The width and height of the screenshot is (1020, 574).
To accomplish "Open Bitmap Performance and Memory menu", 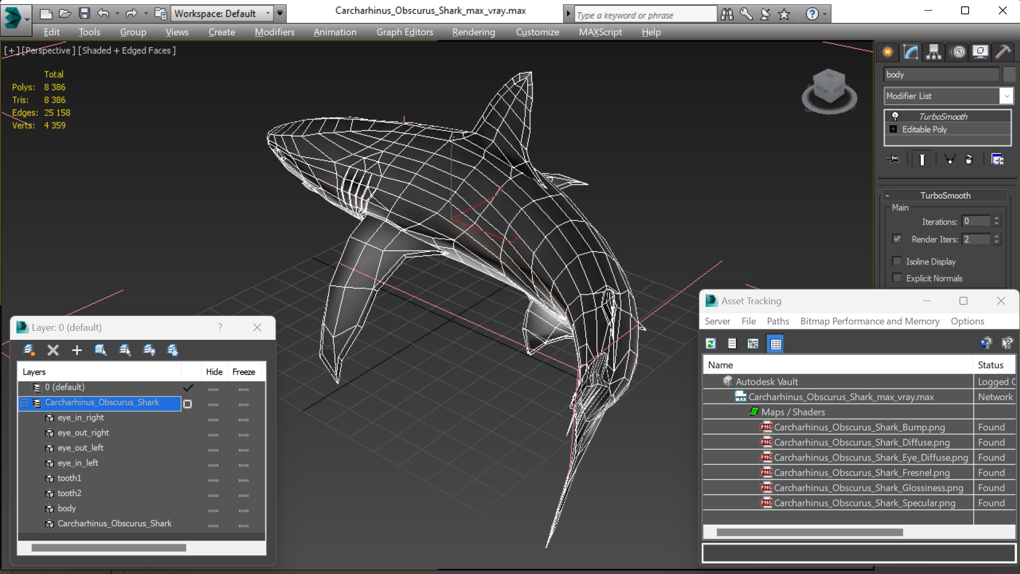I will click(869, 321).
